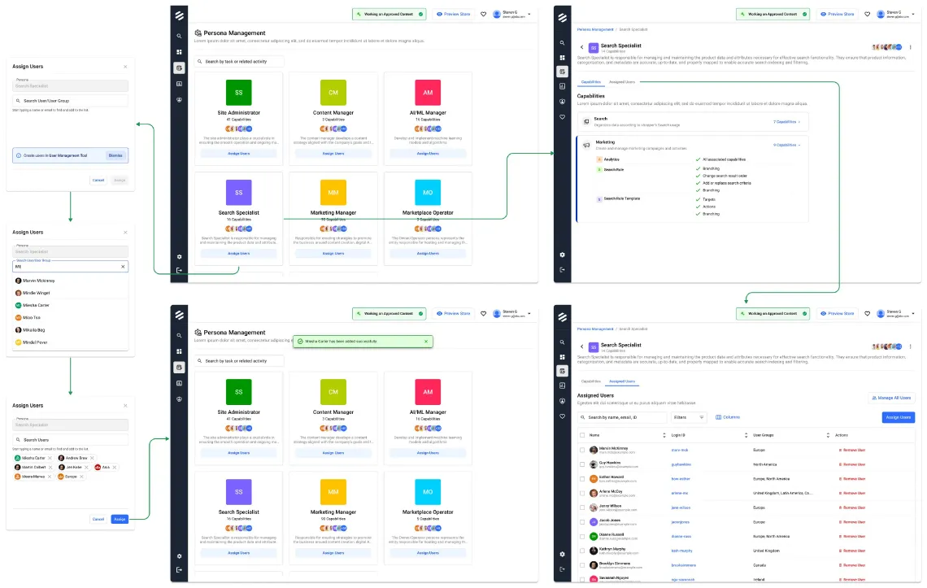Tick the checkbox for Kathryn Murphy's row
This screenshot has height=588, width=927.
582,551
